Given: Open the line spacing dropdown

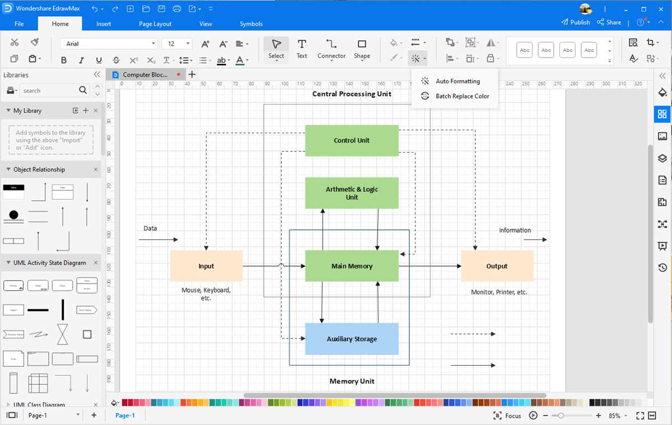Looking at the screenshot, I should (185, 60).
